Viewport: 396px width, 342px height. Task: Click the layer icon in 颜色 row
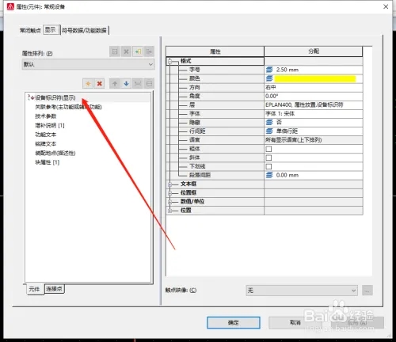point(269,78)
